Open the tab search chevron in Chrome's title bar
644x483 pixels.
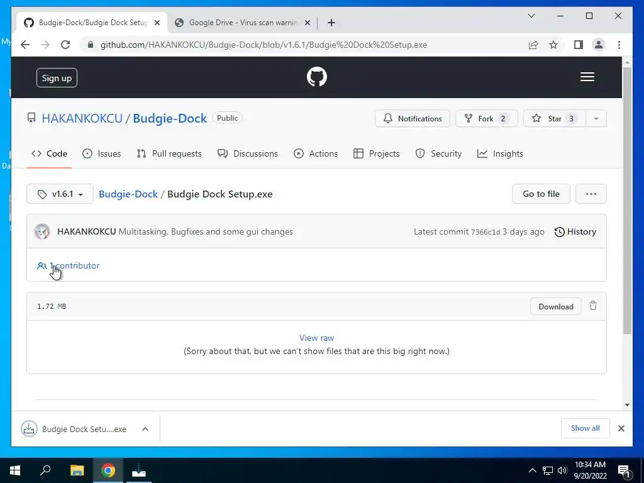(531, 16)
